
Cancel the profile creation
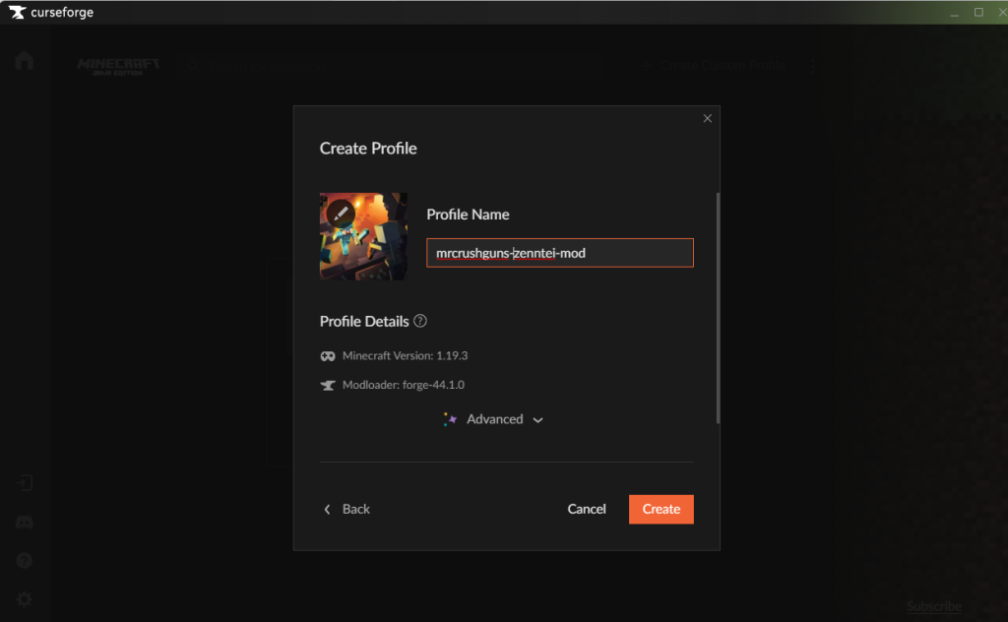tap(587, 509)
